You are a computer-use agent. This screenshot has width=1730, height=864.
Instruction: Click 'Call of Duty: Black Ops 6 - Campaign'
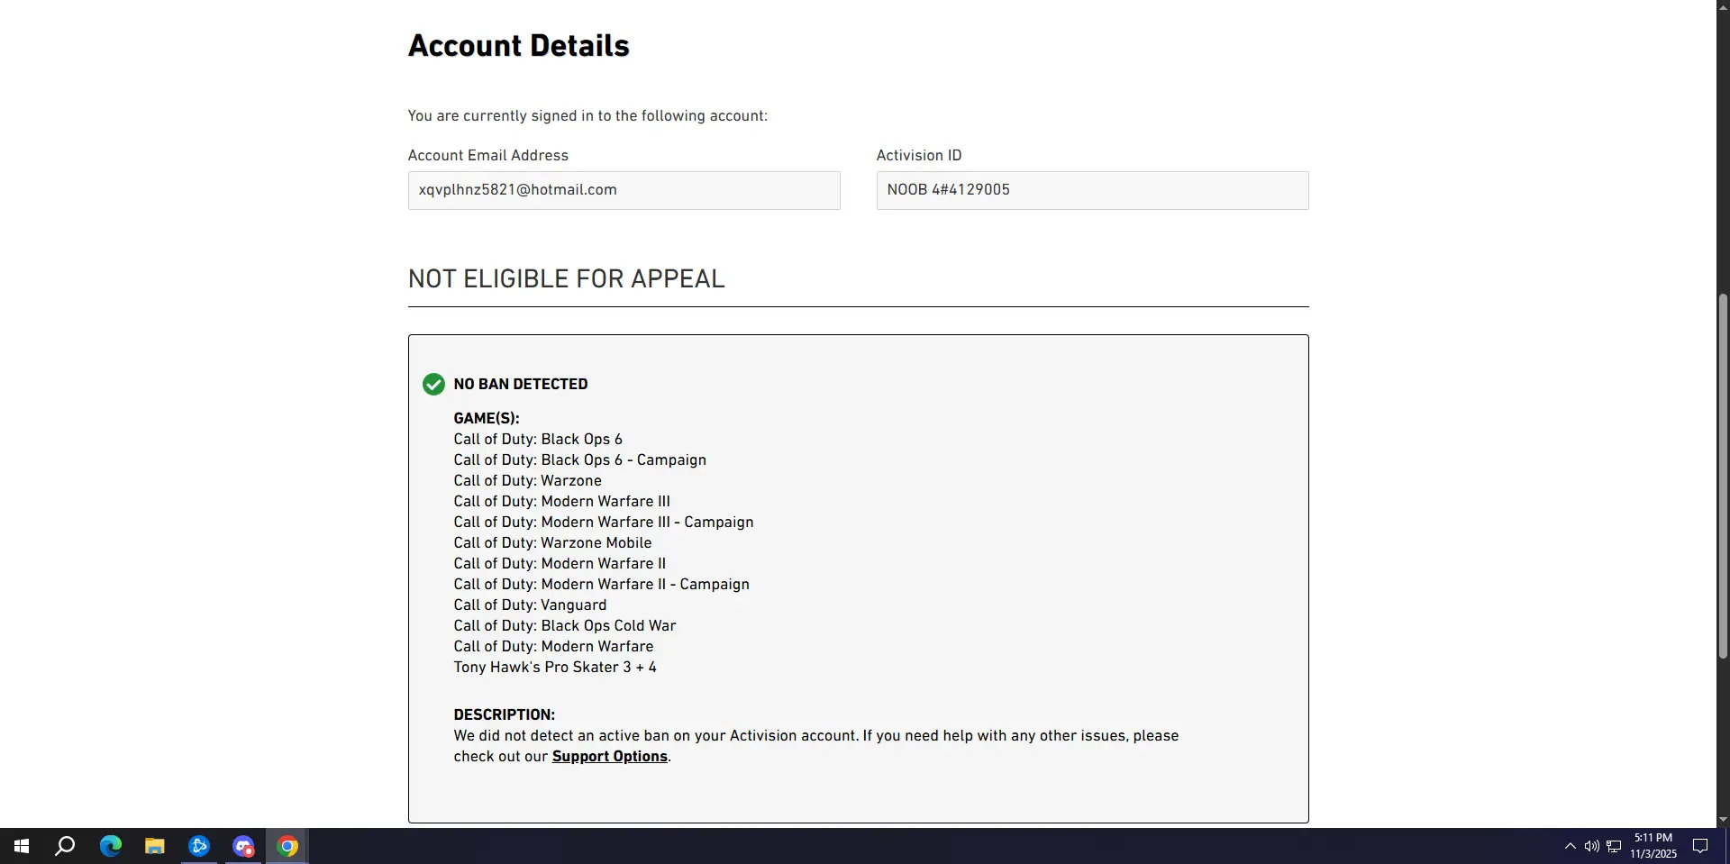coord(580,460)
